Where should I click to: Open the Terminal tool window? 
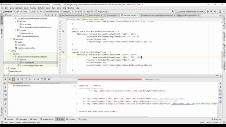pyautogui.click(x=8, y=119)
